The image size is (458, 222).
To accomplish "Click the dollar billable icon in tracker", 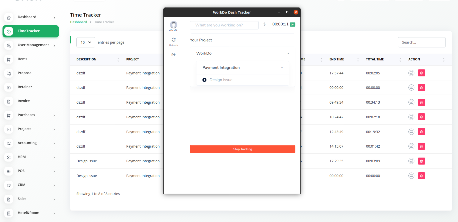I will pos(264,24).
